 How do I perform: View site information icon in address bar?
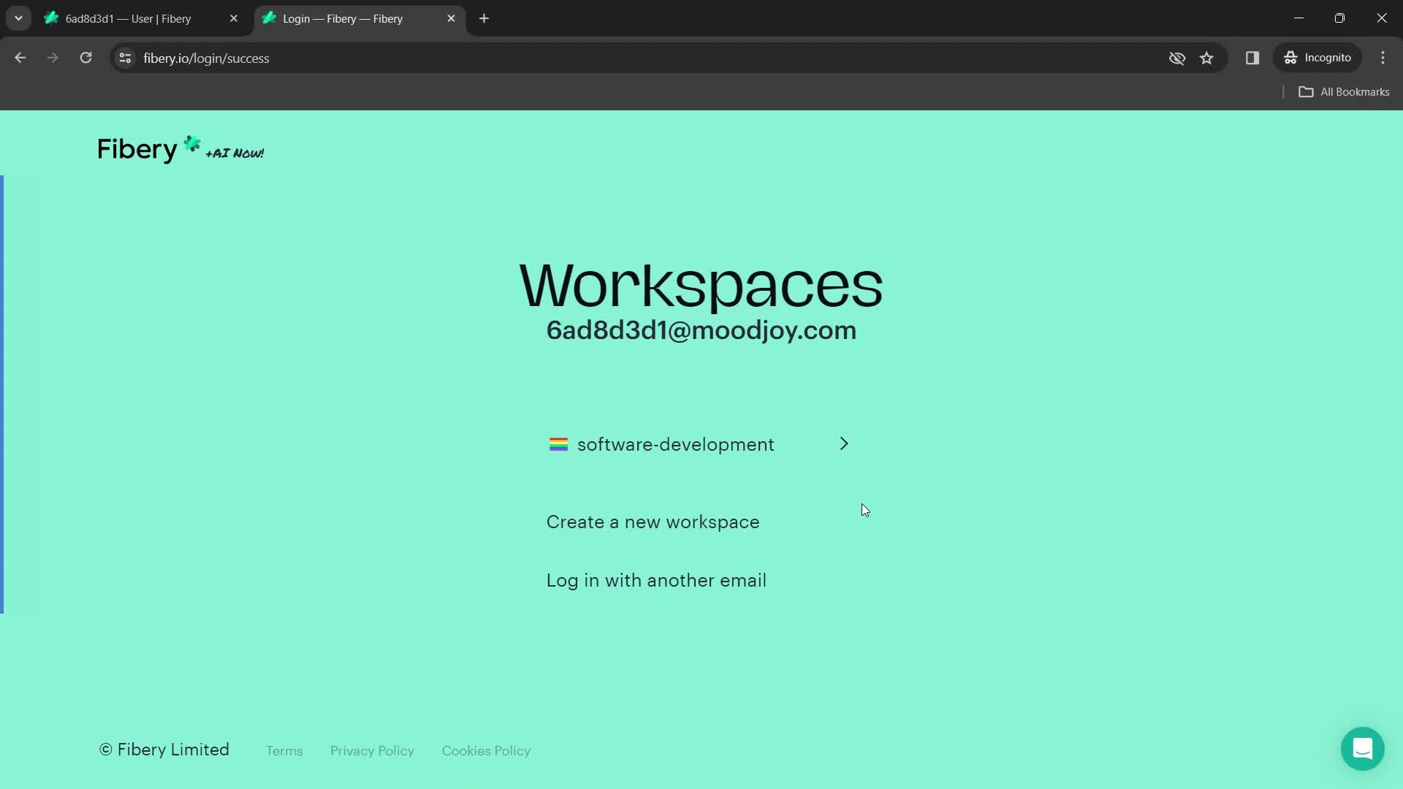click(x=125, y=58)
